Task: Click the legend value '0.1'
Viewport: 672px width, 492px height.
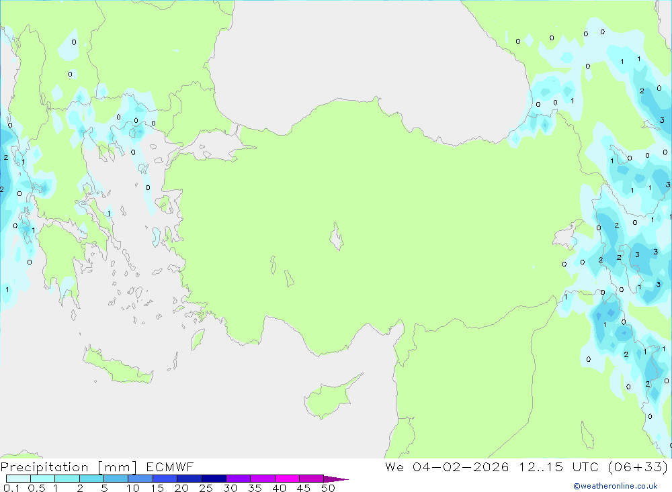Action: click(x=11, y=488)
